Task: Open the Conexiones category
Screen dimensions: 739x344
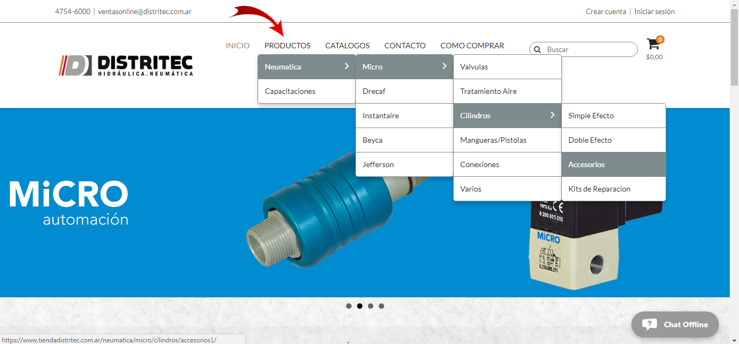Action: [508, 164]
